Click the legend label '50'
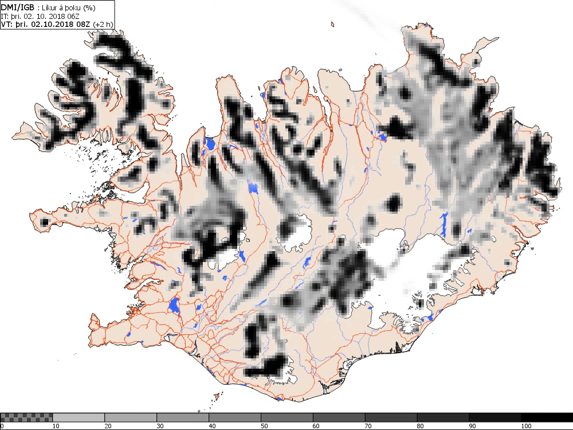 coord(264,426)
